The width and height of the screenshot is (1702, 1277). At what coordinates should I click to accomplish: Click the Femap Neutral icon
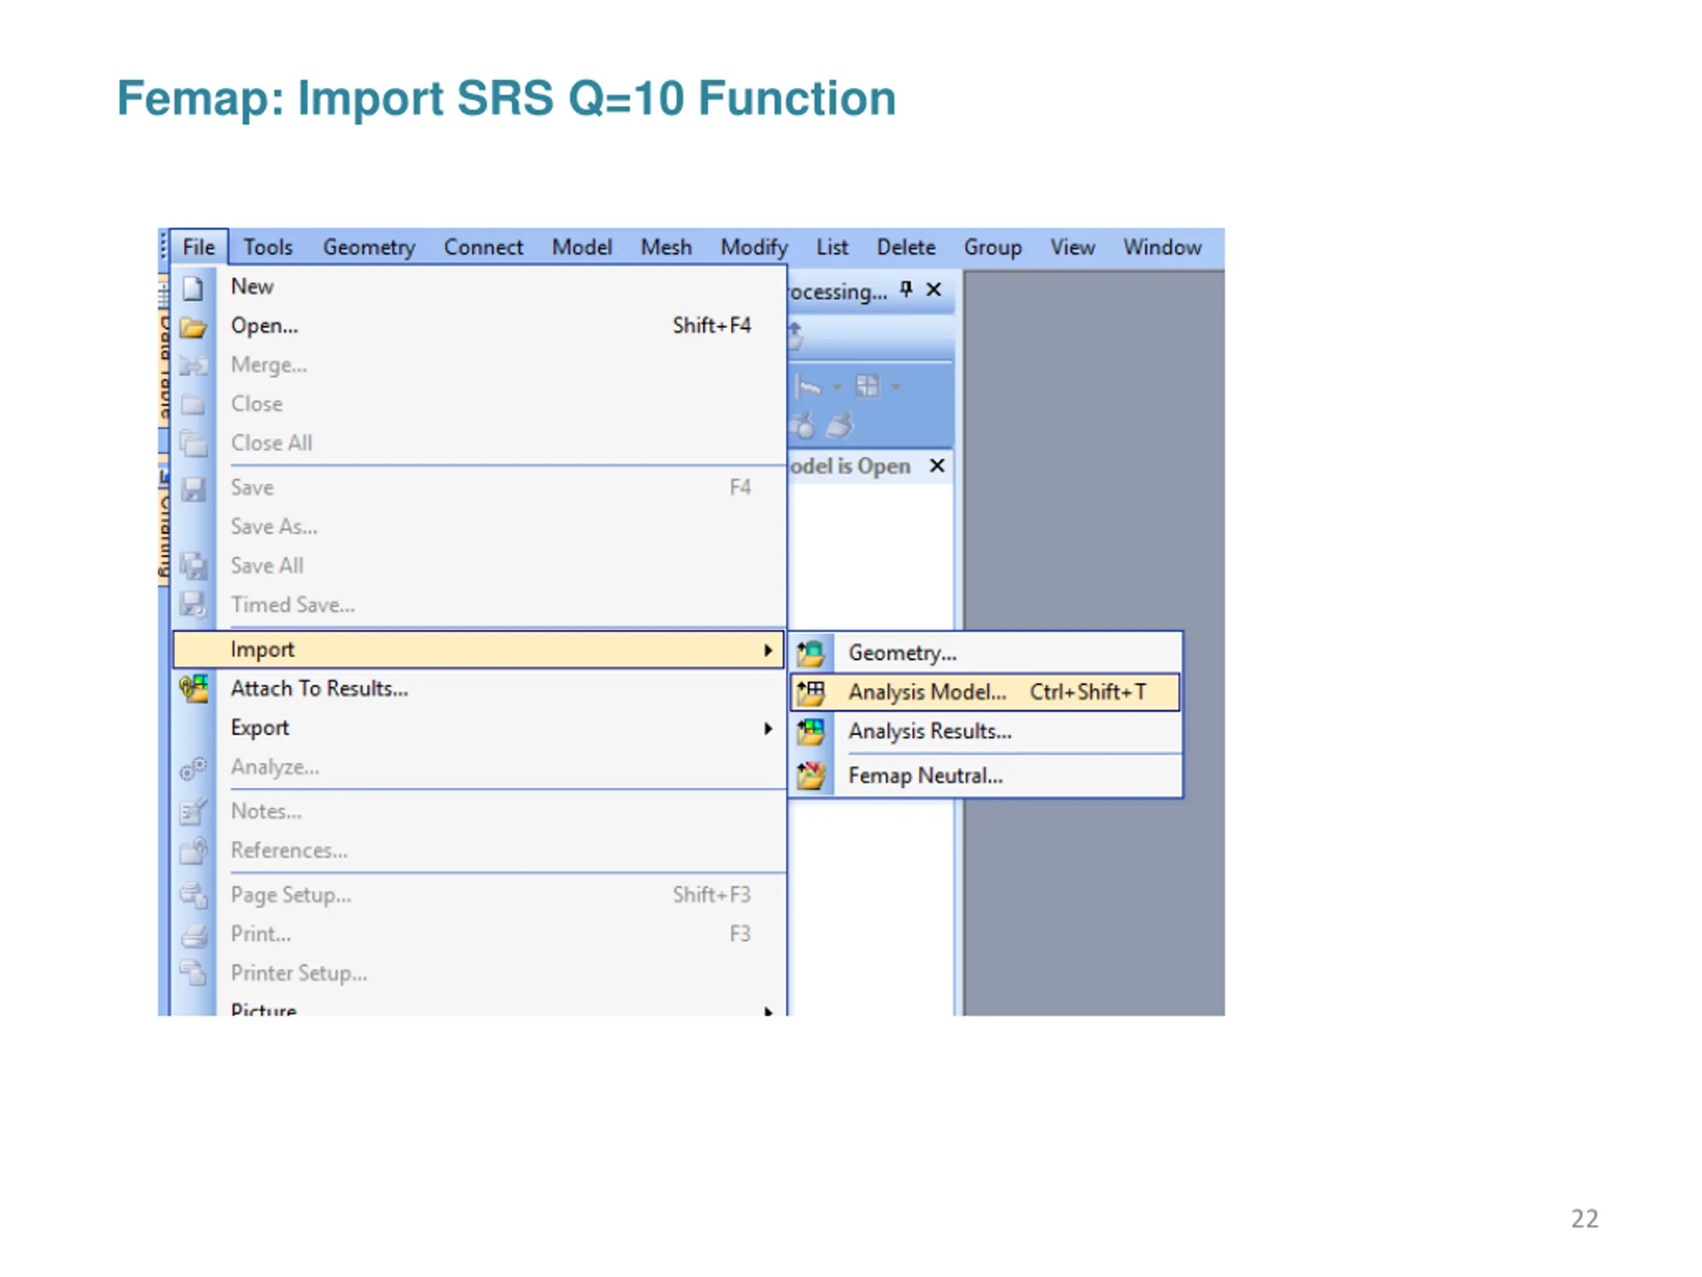[x=811, y=776]
